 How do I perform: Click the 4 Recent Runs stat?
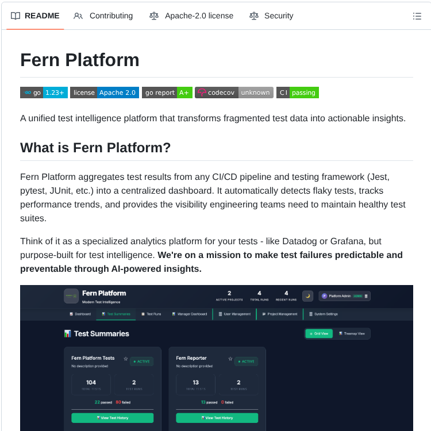286,296
